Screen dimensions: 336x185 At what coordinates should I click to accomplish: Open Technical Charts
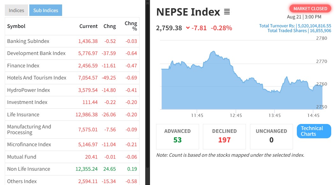314,131
